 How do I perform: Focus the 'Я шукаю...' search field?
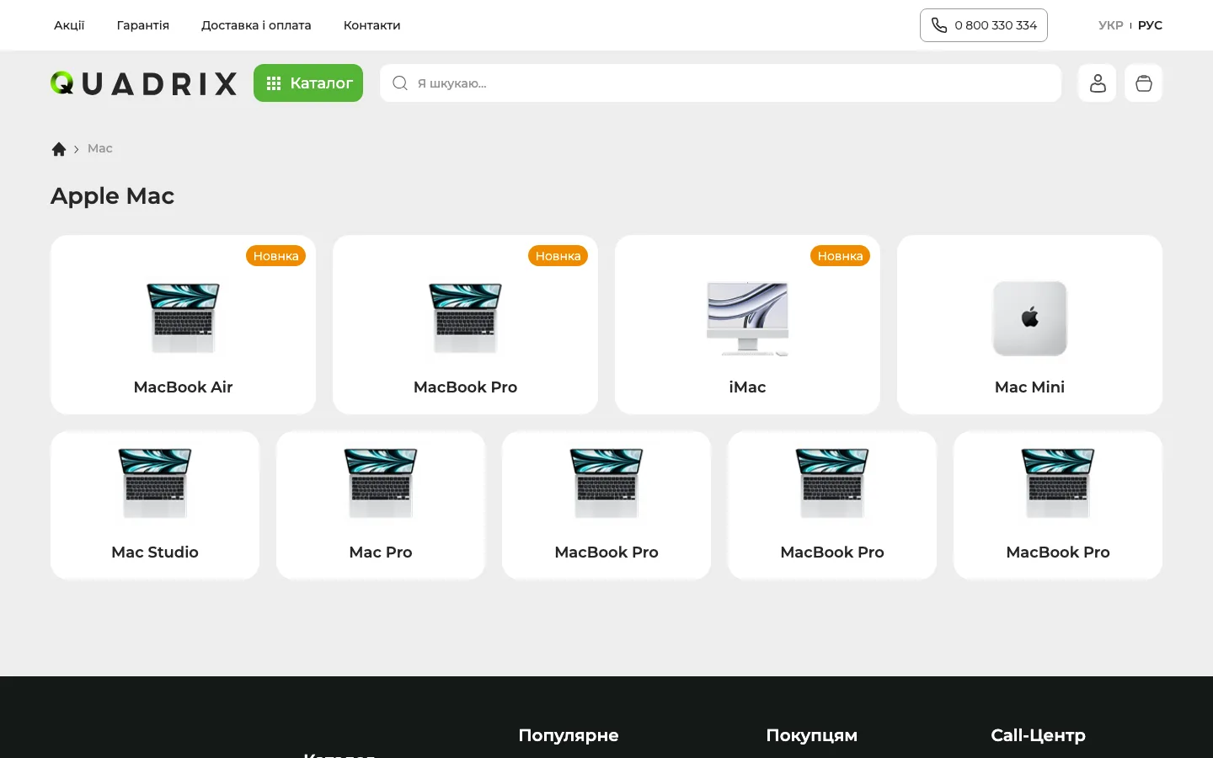pyautogui.click(x=721, y=83)
